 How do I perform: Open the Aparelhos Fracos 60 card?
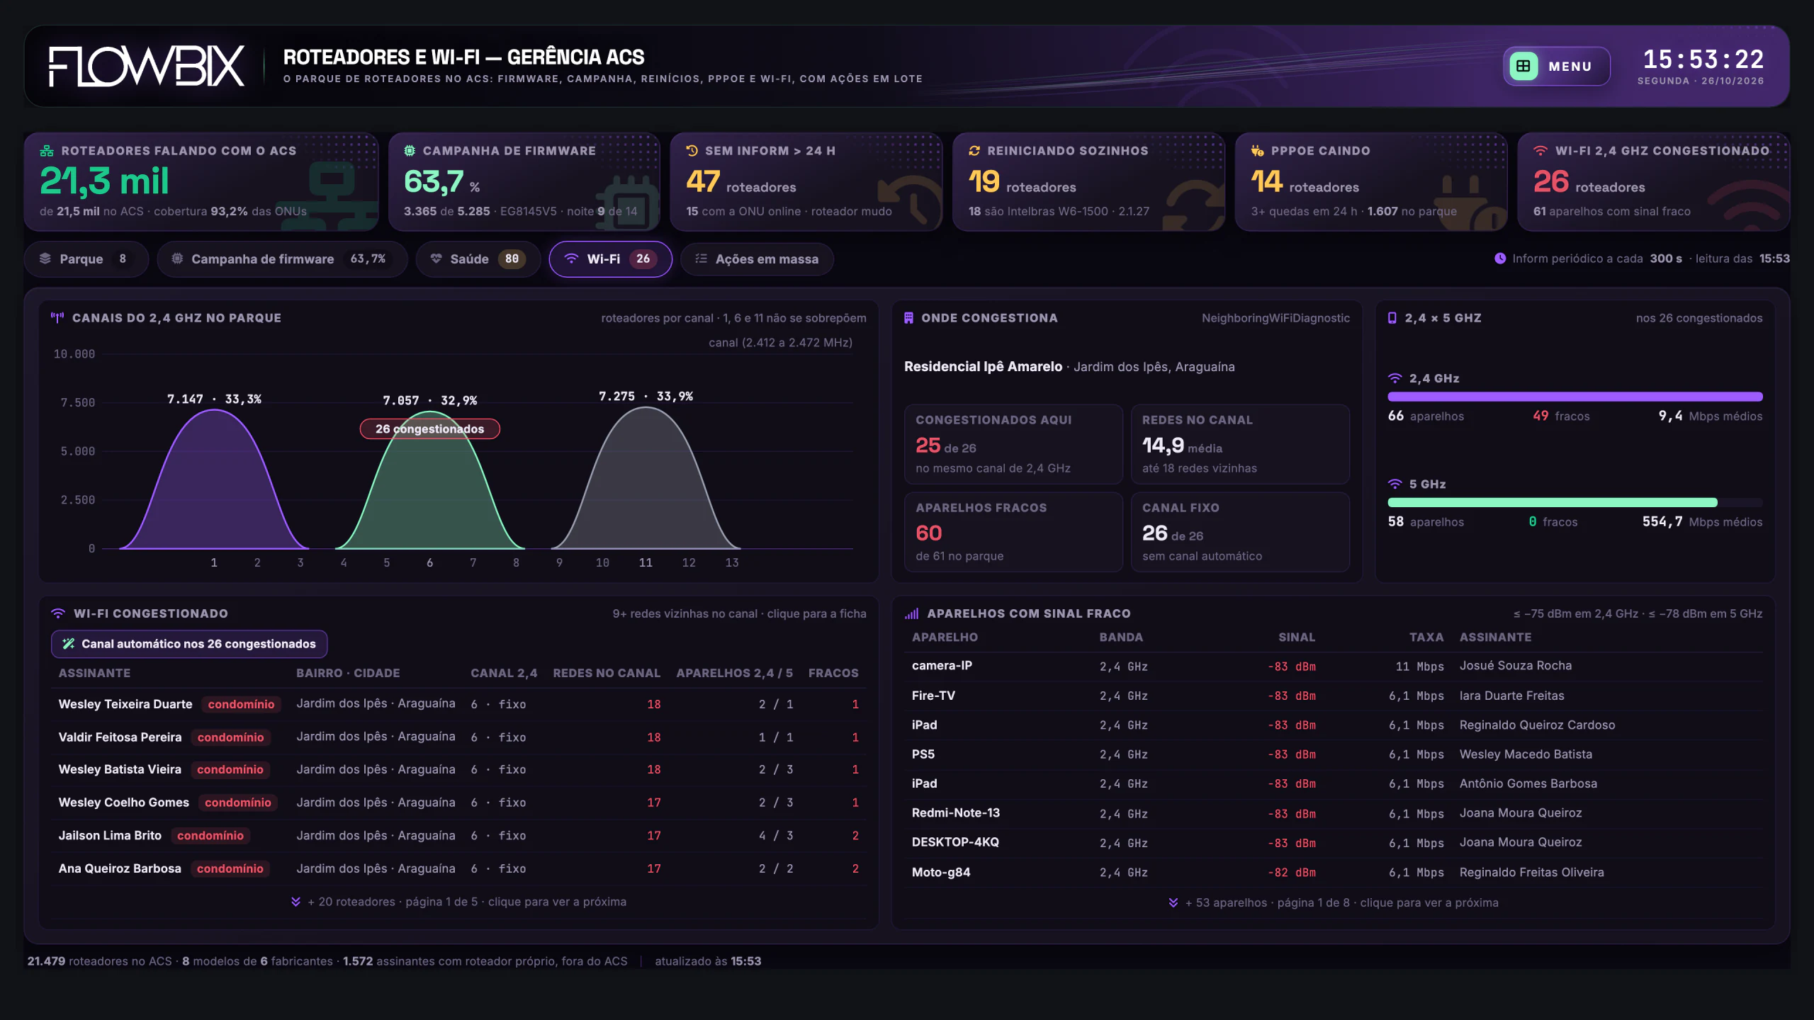1013,532
